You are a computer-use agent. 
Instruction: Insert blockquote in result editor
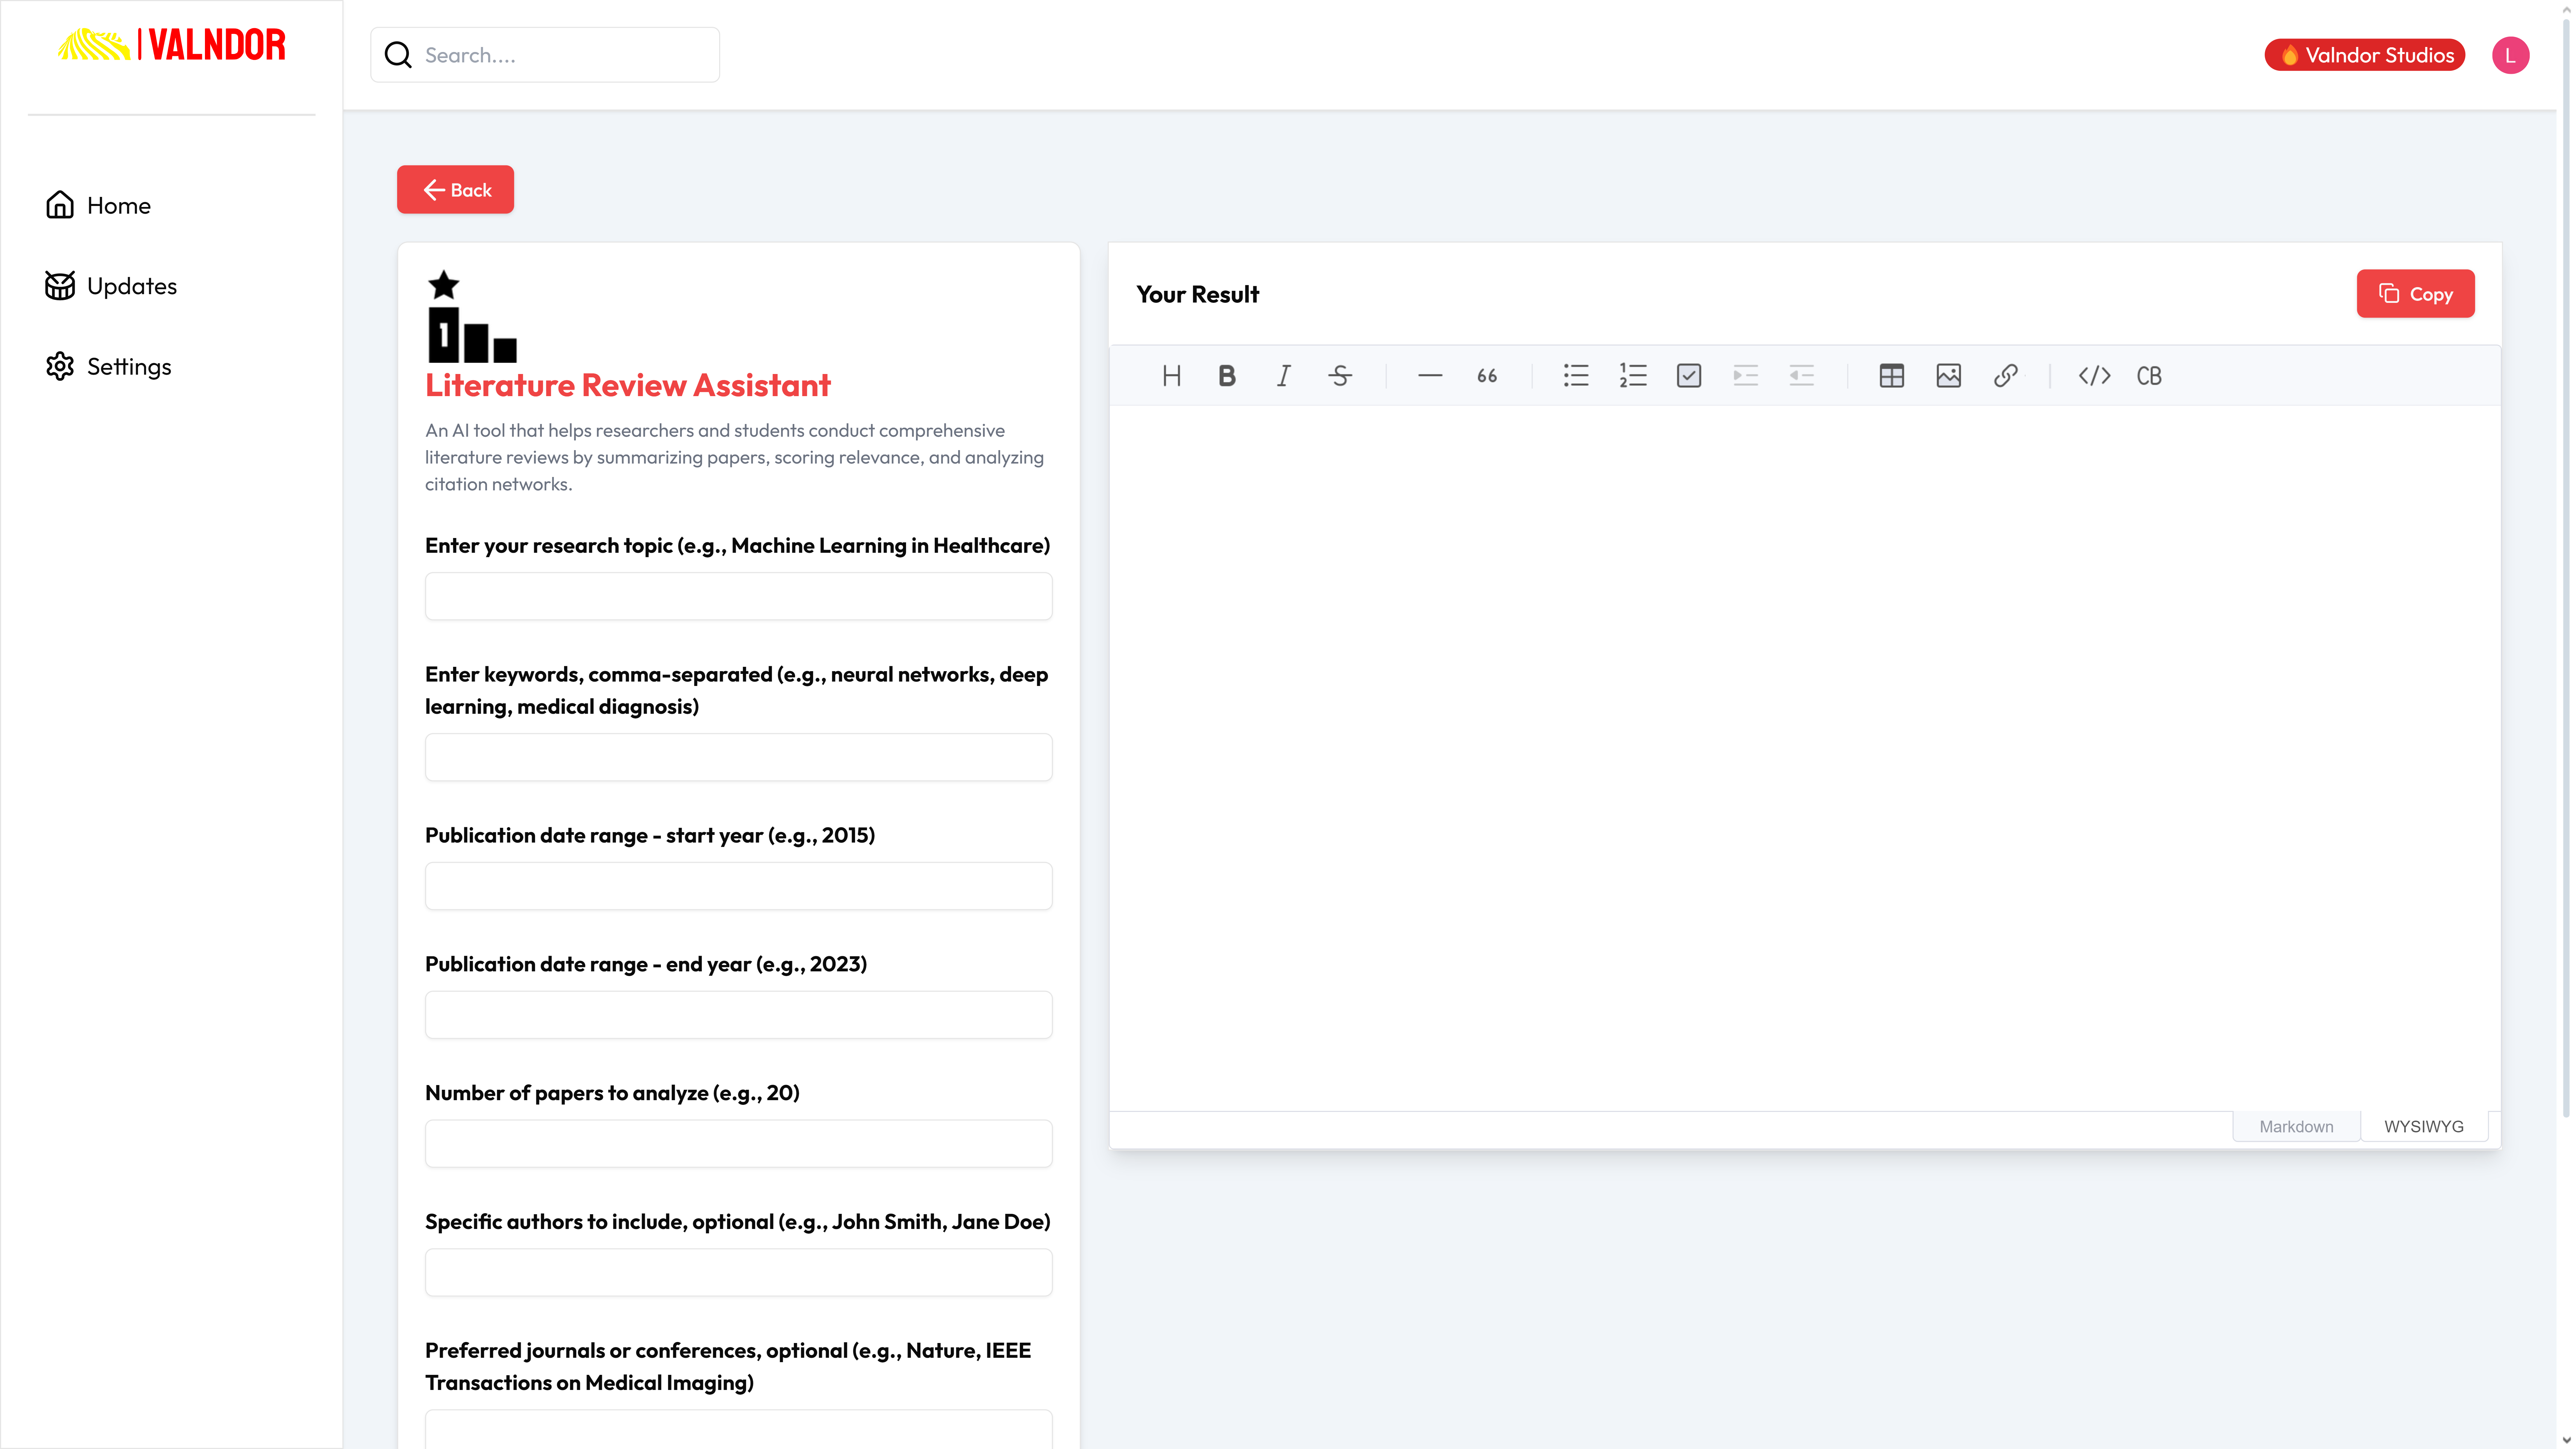(1487, 376)
